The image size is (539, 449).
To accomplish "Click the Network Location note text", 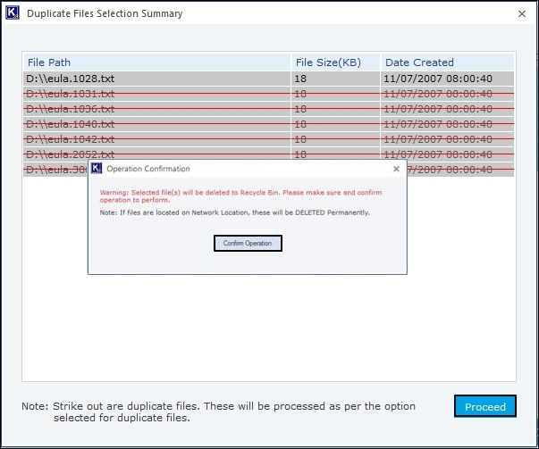I will [x=234, y=212].
